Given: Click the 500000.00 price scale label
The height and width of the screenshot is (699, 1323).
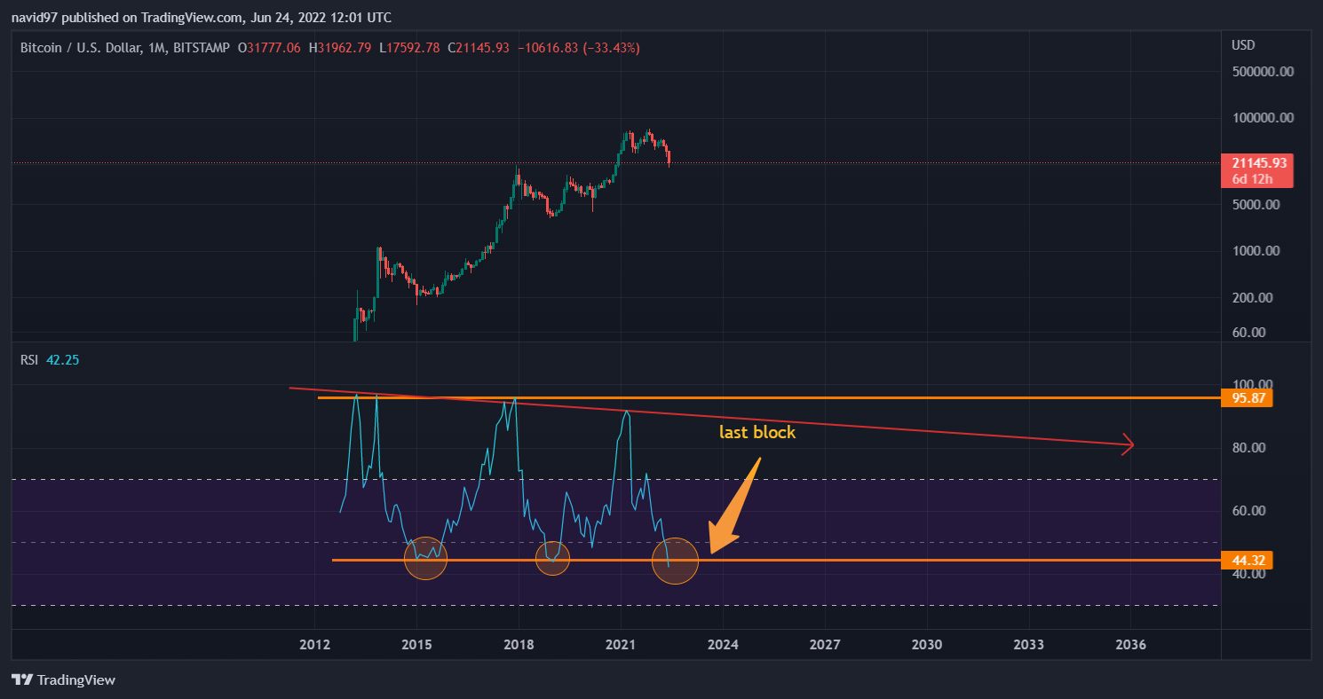Looking at the screenshot, I should [1261, 71].
